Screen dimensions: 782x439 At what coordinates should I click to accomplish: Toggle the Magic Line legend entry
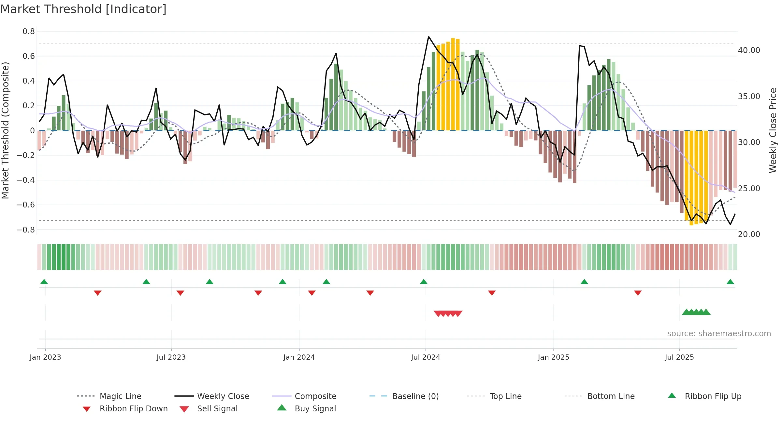click(x=109, y=396)
